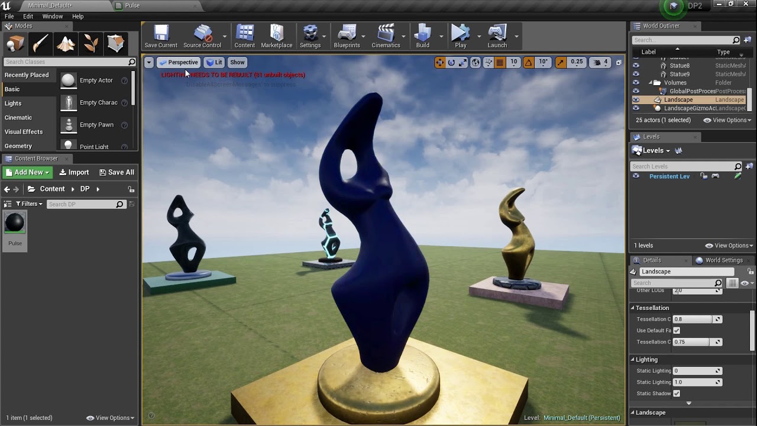The width and height of the screenshot is (757, 426).
Task: Click the Lit view mode button
Action: [x=214, y=62]
